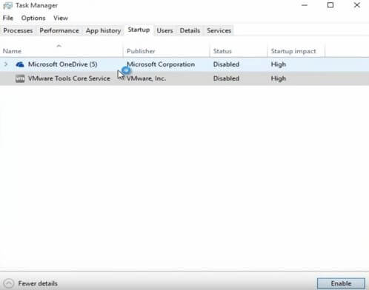The height and width of the screenshot is (290, 369).
Task: Open the Options menu
Action: (x=33, y=18)
